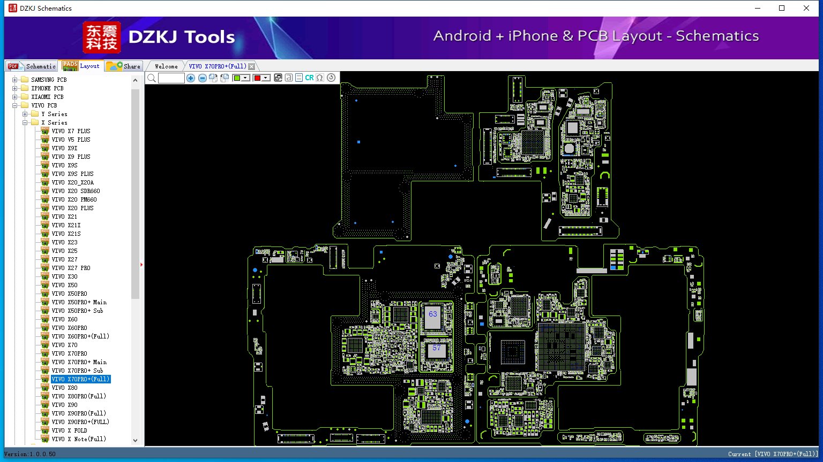This screenshot has width=823, height=462.
Task: Open the VIVO X70PRO+ Sub layout
Action: [x=77, y=371]
